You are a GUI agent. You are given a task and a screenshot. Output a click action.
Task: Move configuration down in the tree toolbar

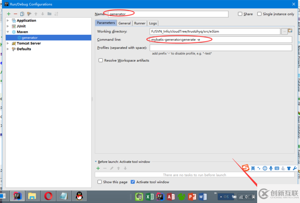tap(42, 14)
